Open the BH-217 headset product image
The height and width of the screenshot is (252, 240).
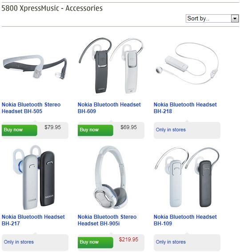(34, 177)
